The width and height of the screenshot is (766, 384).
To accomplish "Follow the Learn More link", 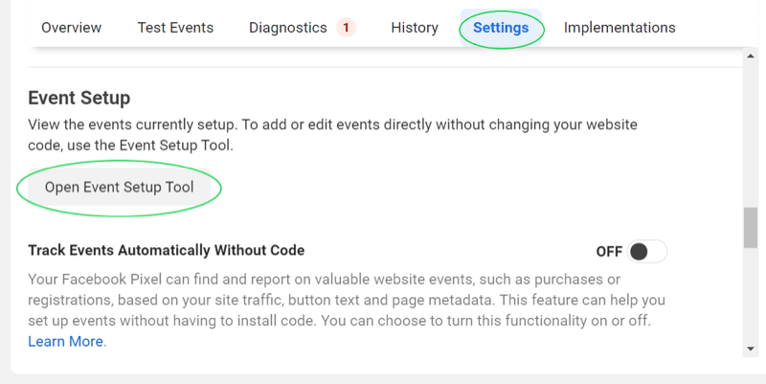I will pyautogui.click(x=67, y=341).
